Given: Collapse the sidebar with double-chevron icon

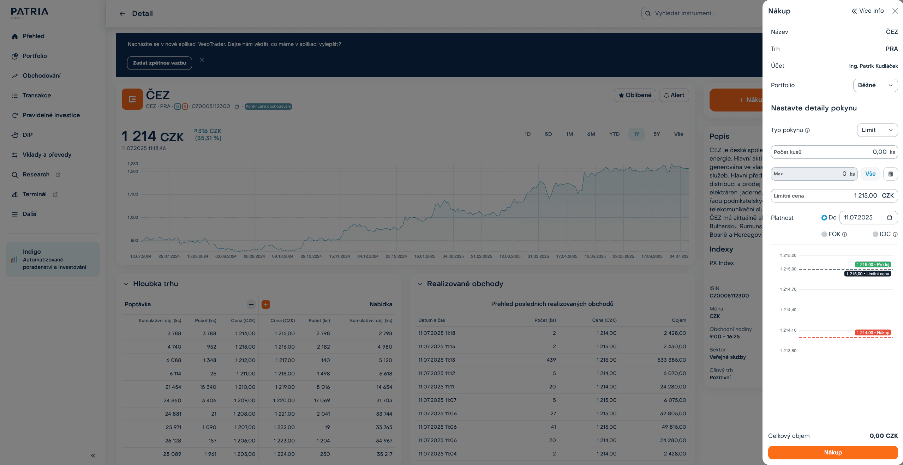Looking at the screenshot, I should point(93,455).
